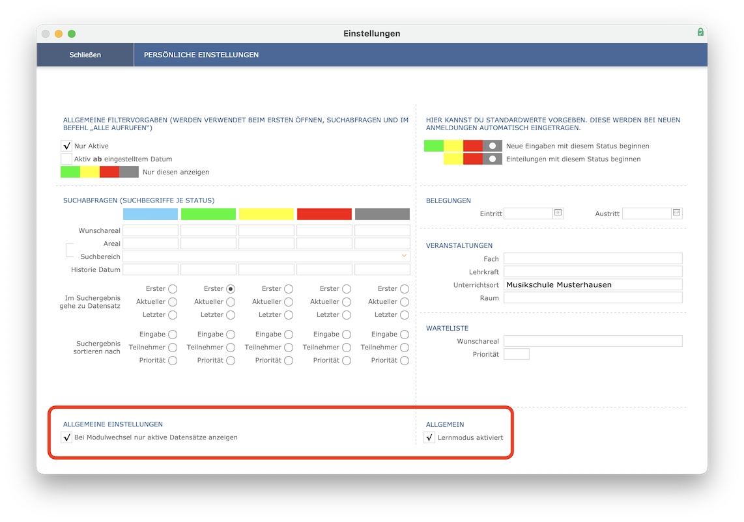Screen dimensions: 744x522
Task: Open the Austritt calendar picker icon
Action: (x=677, y=213)
